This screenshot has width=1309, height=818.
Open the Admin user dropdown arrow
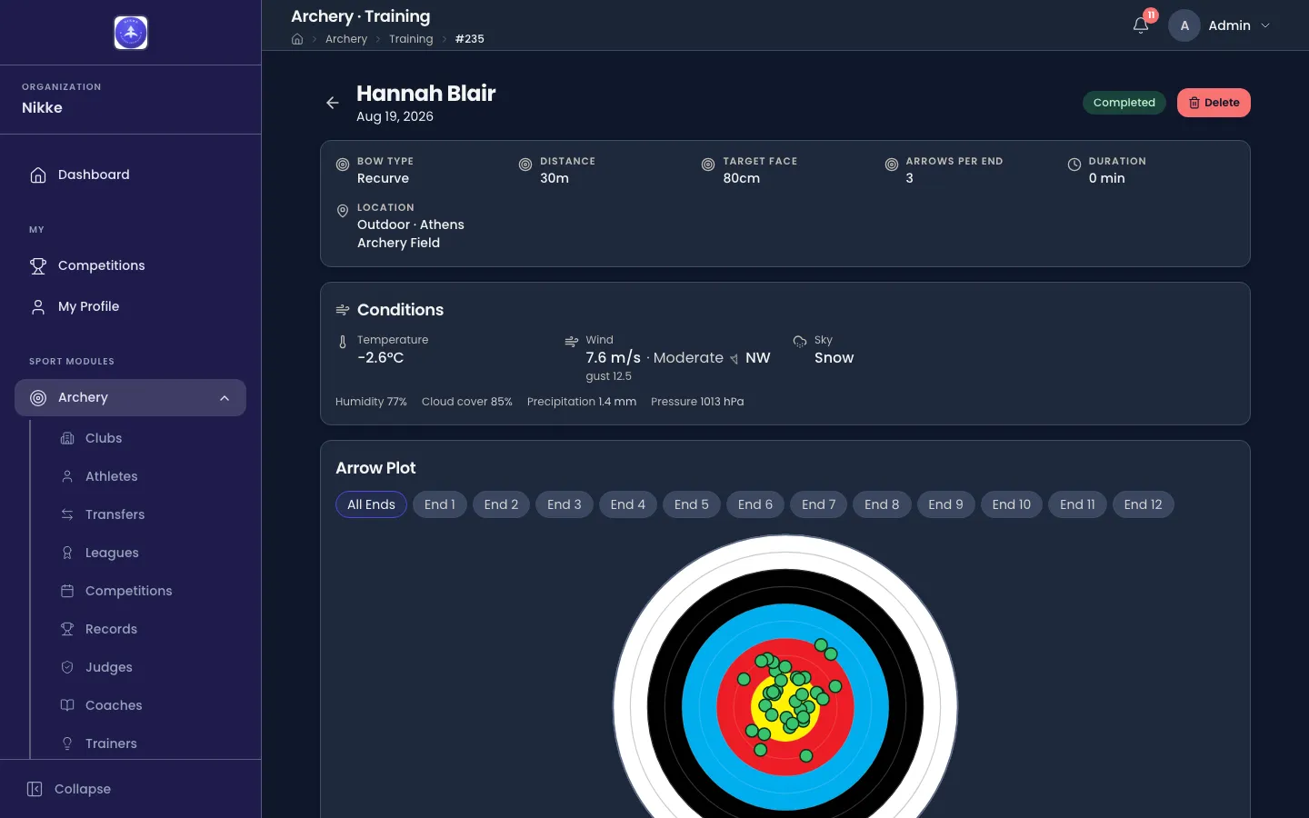[x=1265, y=25]
